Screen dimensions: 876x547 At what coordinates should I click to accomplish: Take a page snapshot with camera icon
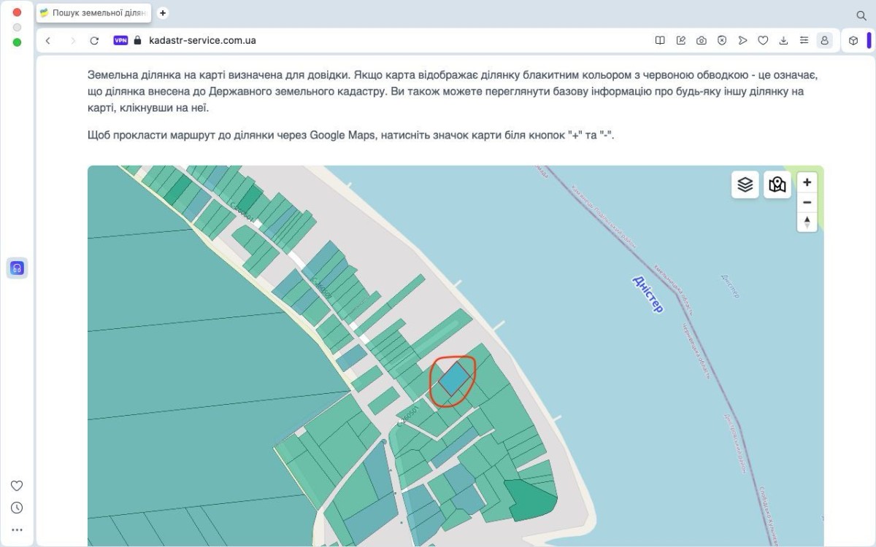tap(701, 41)
